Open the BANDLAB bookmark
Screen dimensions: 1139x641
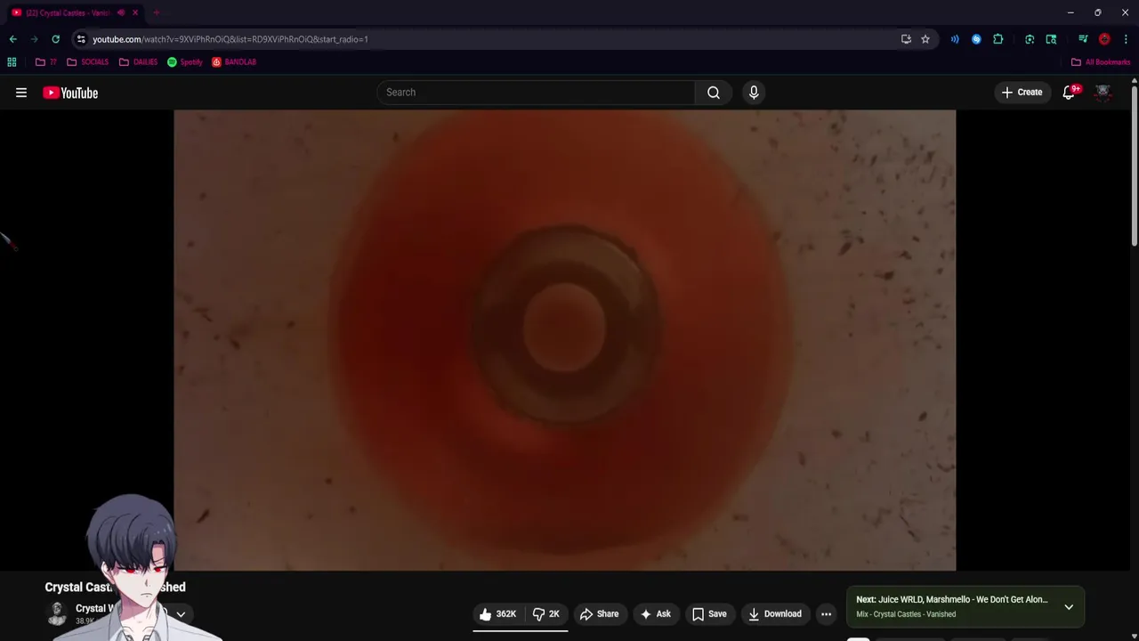234,62
